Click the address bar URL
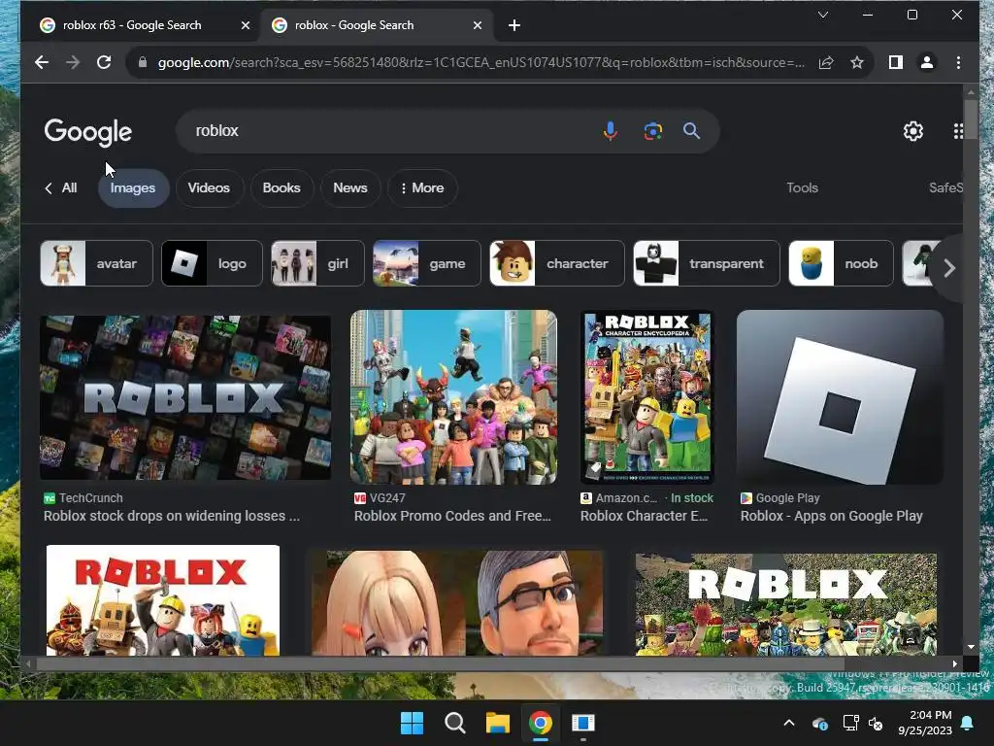 481,62
